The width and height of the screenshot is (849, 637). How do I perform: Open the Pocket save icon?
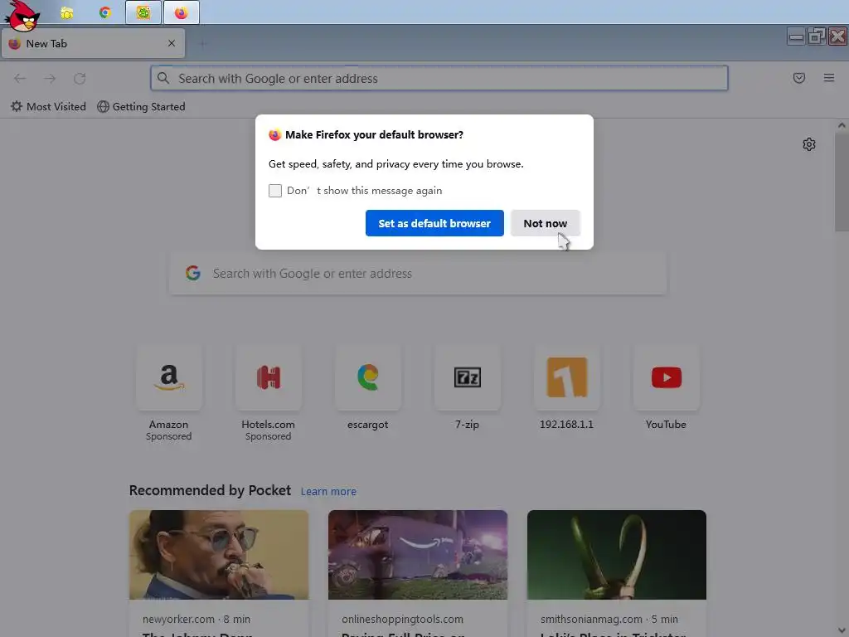coord(798,78)
